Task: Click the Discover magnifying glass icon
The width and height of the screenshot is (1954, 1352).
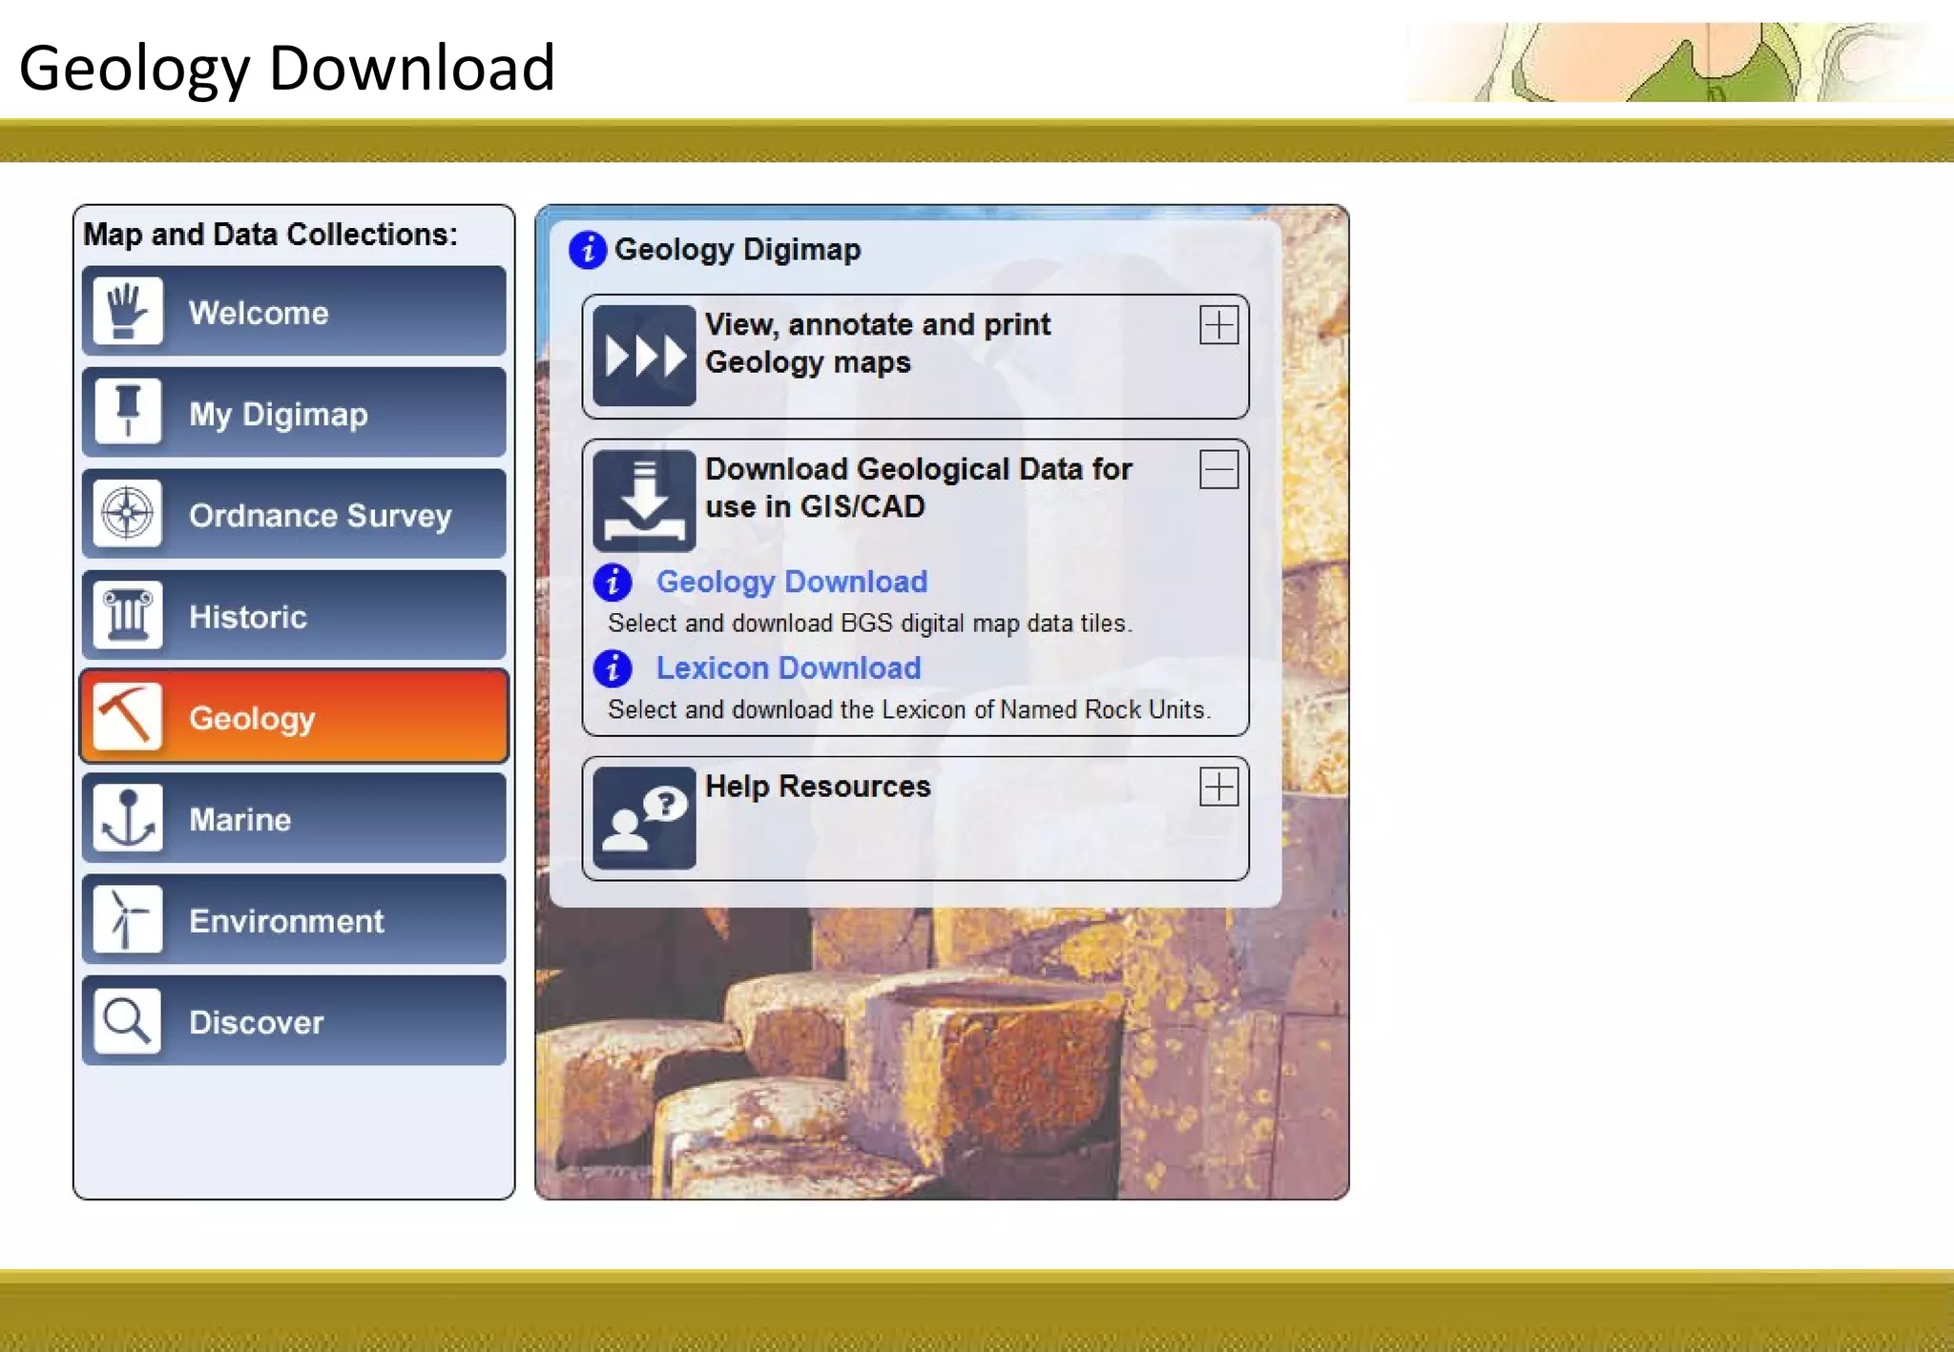Action: point(128,1020)
